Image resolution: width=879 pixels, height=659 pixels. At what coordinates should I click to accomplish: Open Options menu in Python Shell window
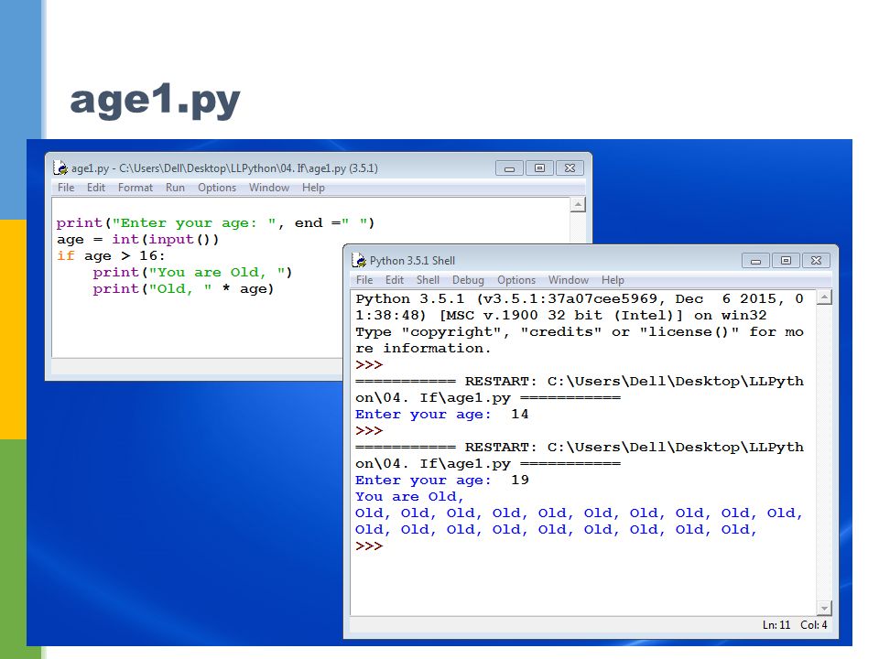(x=516, y=280)
